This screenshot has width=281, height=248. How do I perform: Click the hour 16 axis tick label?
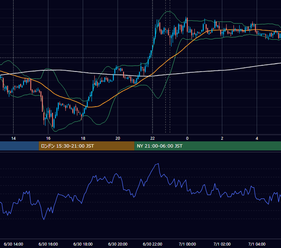tap(48, 138)
